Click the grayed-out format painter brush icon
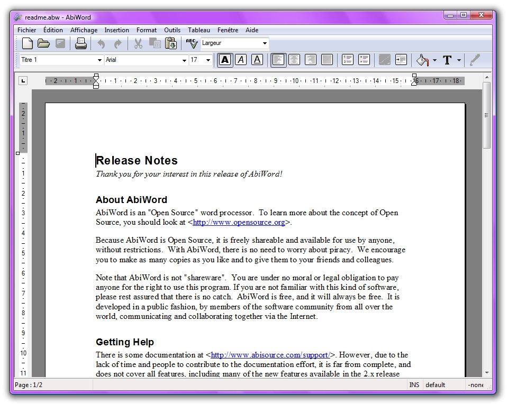The width and height of the screenshot is (507, 404). [x=474, y=60]
